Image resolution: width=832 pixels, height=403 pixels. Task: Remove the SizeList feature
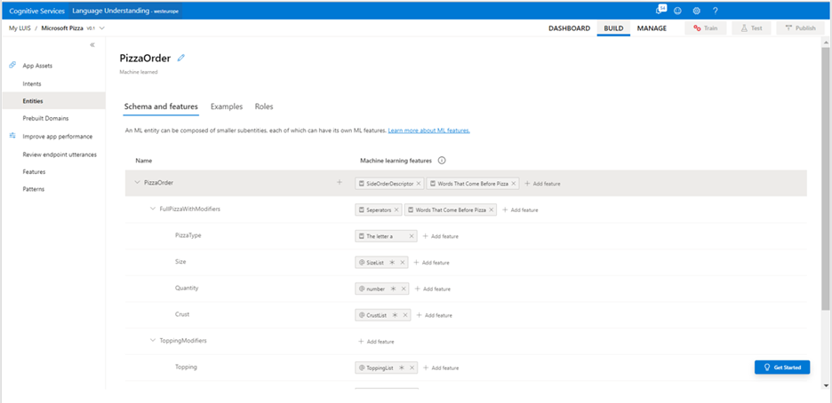(403, 263)
